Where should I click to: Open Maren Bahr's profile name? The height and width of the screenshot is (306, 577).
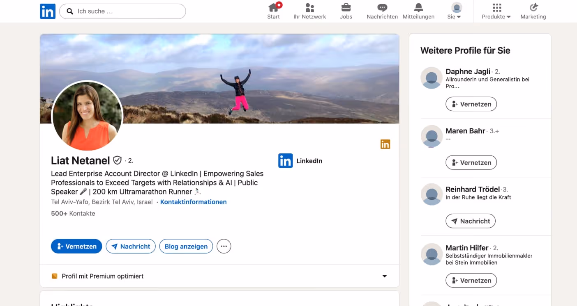[x=466, y=131]
